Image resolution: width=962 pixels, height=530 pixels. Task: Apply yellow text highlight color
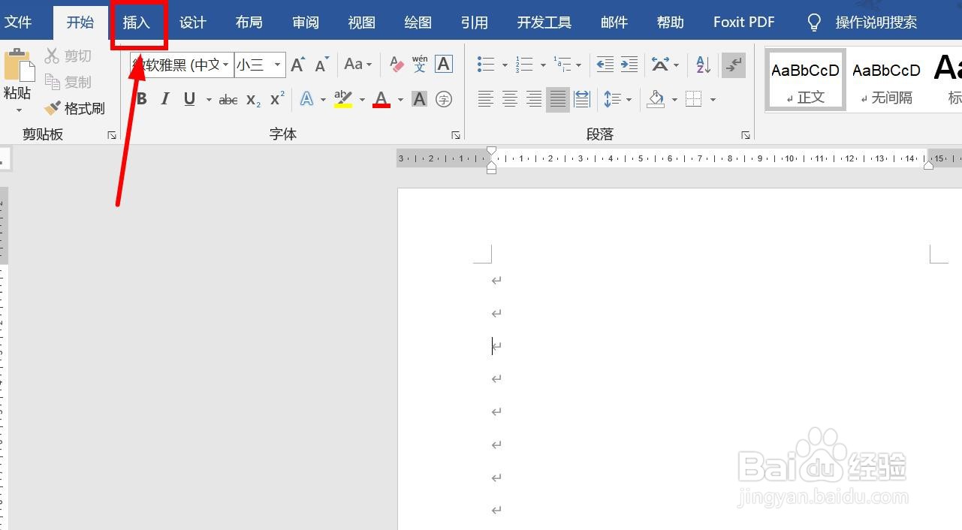[x=342, y=98]
